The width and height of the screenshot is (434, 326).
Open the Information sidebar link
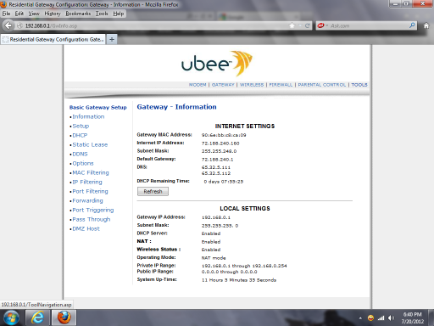pyautogui.click(x=88, y=116)
